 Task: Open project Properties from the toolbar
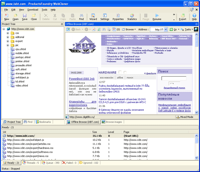(118, 17)
